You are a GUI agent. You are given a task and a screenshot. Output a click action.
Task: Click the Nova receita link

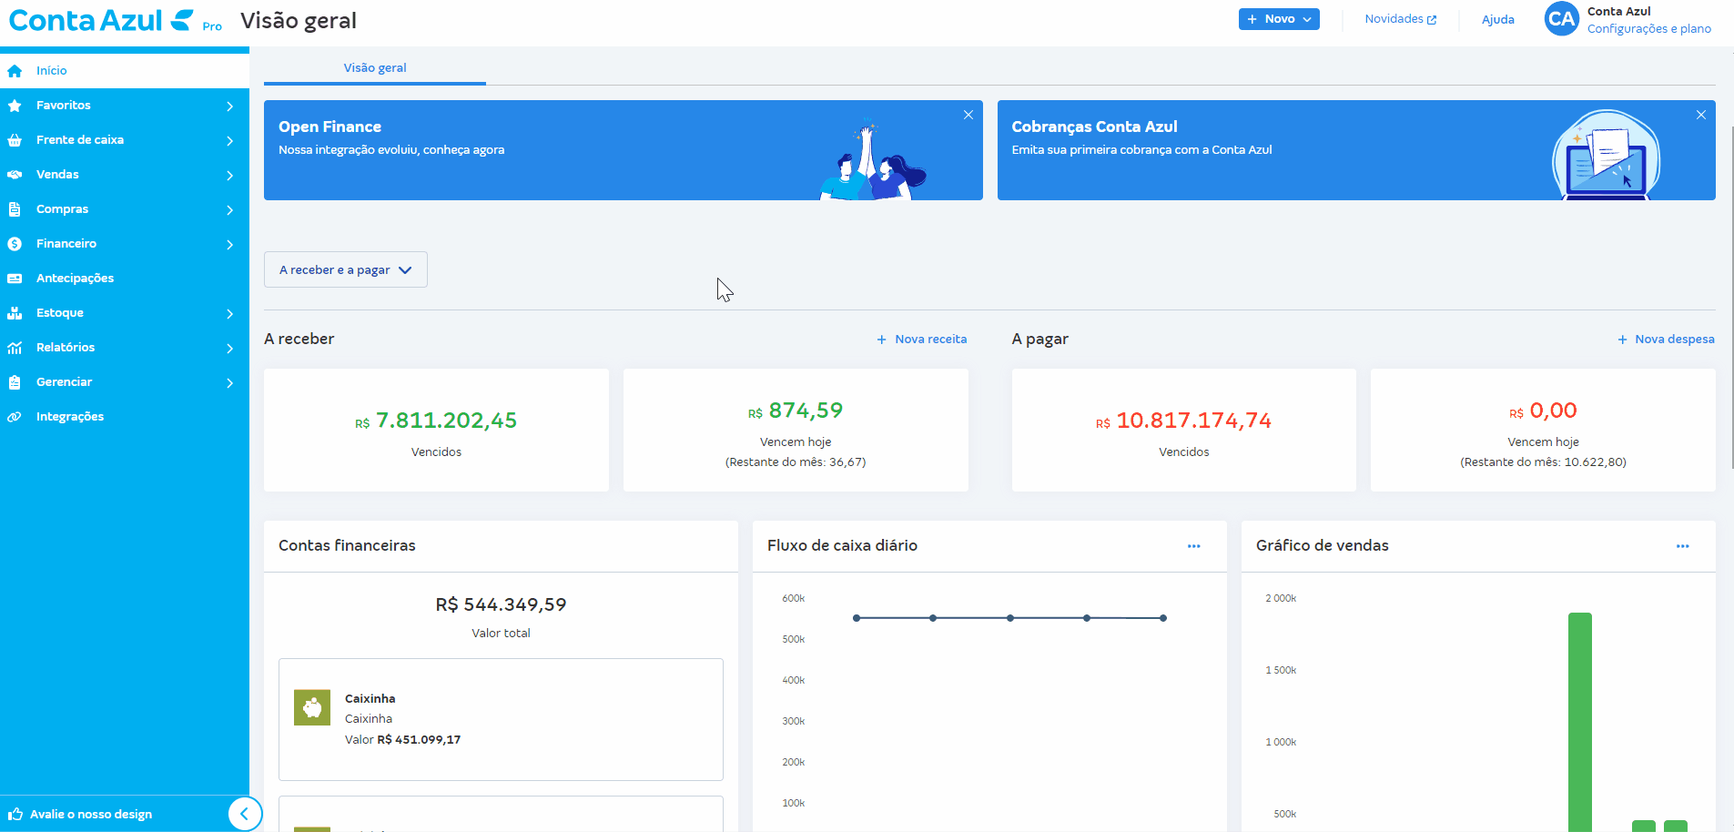pos(921,340)
